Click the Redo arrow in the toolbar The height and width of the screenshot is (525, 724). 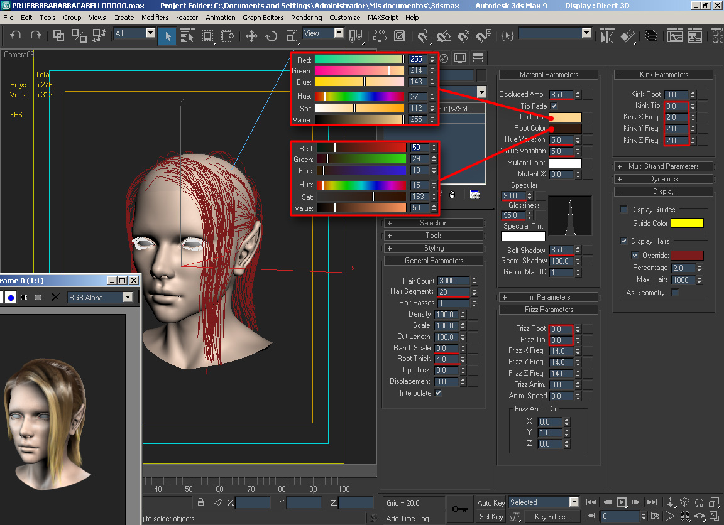(36, 35)
